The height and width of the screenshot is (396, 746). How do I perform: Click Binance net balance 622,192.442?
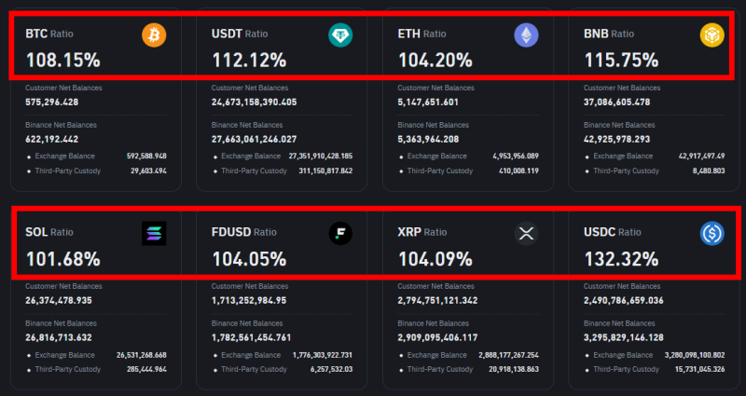[x=52, y=139]
